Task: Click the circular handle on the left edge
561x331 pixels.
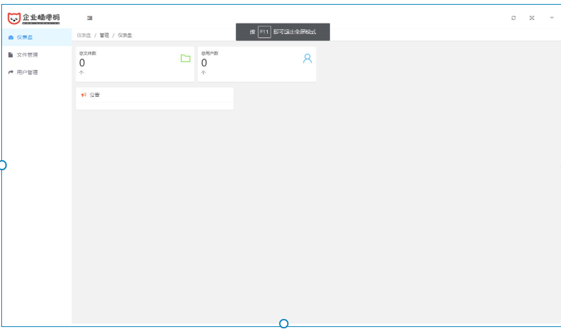Action: (x=2, y=165)
